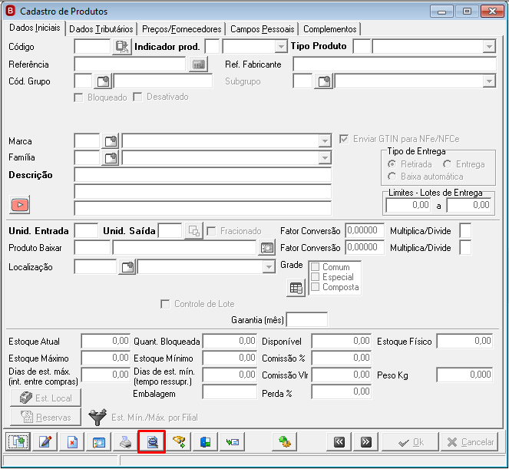Expand the Família dropdown
Image resolution: width=509 pixels, height=469 pixels.
[x=325, y=158]
